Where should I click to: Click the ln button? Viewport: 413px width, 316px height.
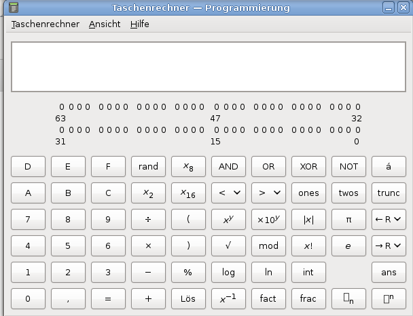[268, 272]
